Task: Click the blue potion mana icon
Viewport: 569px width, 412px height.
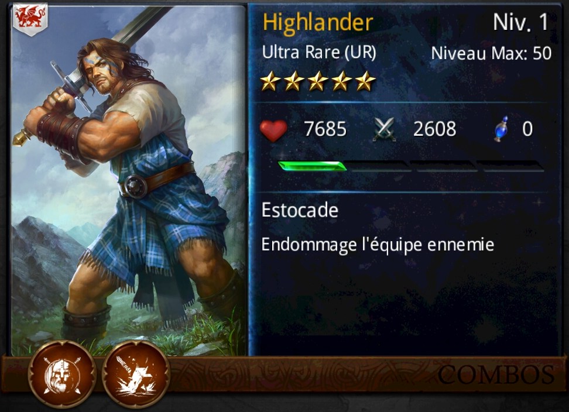Action: [502, 129]
